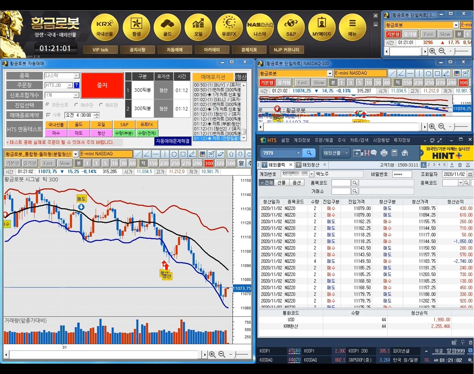Toggle 기본형 mode in NASDAQ-100 chart window
Viewport: 474px width, 374px height.
pyautogui.click(x=267, y=83)
